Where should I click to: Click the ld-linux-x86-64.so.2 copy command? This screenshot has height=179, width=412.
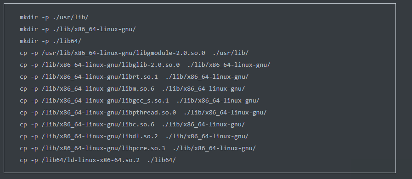click(98, 160)
